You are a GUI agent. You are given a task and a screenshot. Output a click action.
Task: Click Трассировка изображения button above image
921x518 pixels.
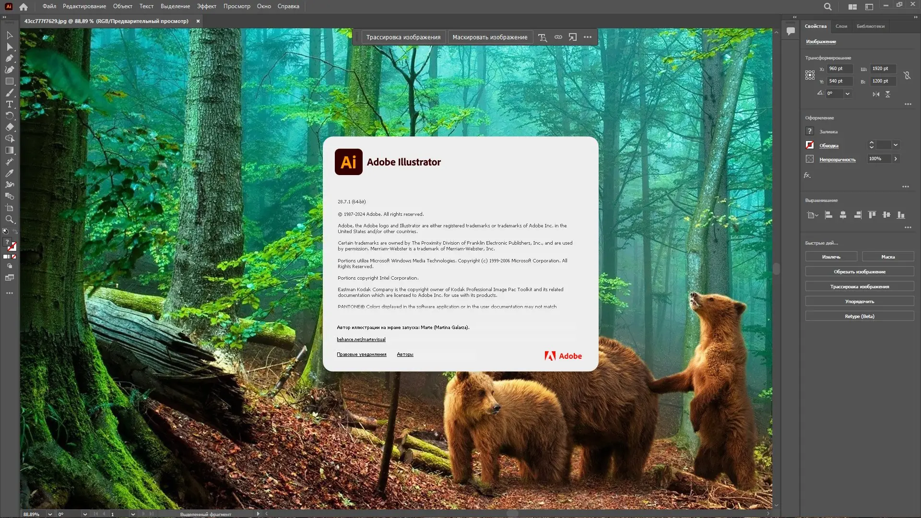[x=403, y=37]
